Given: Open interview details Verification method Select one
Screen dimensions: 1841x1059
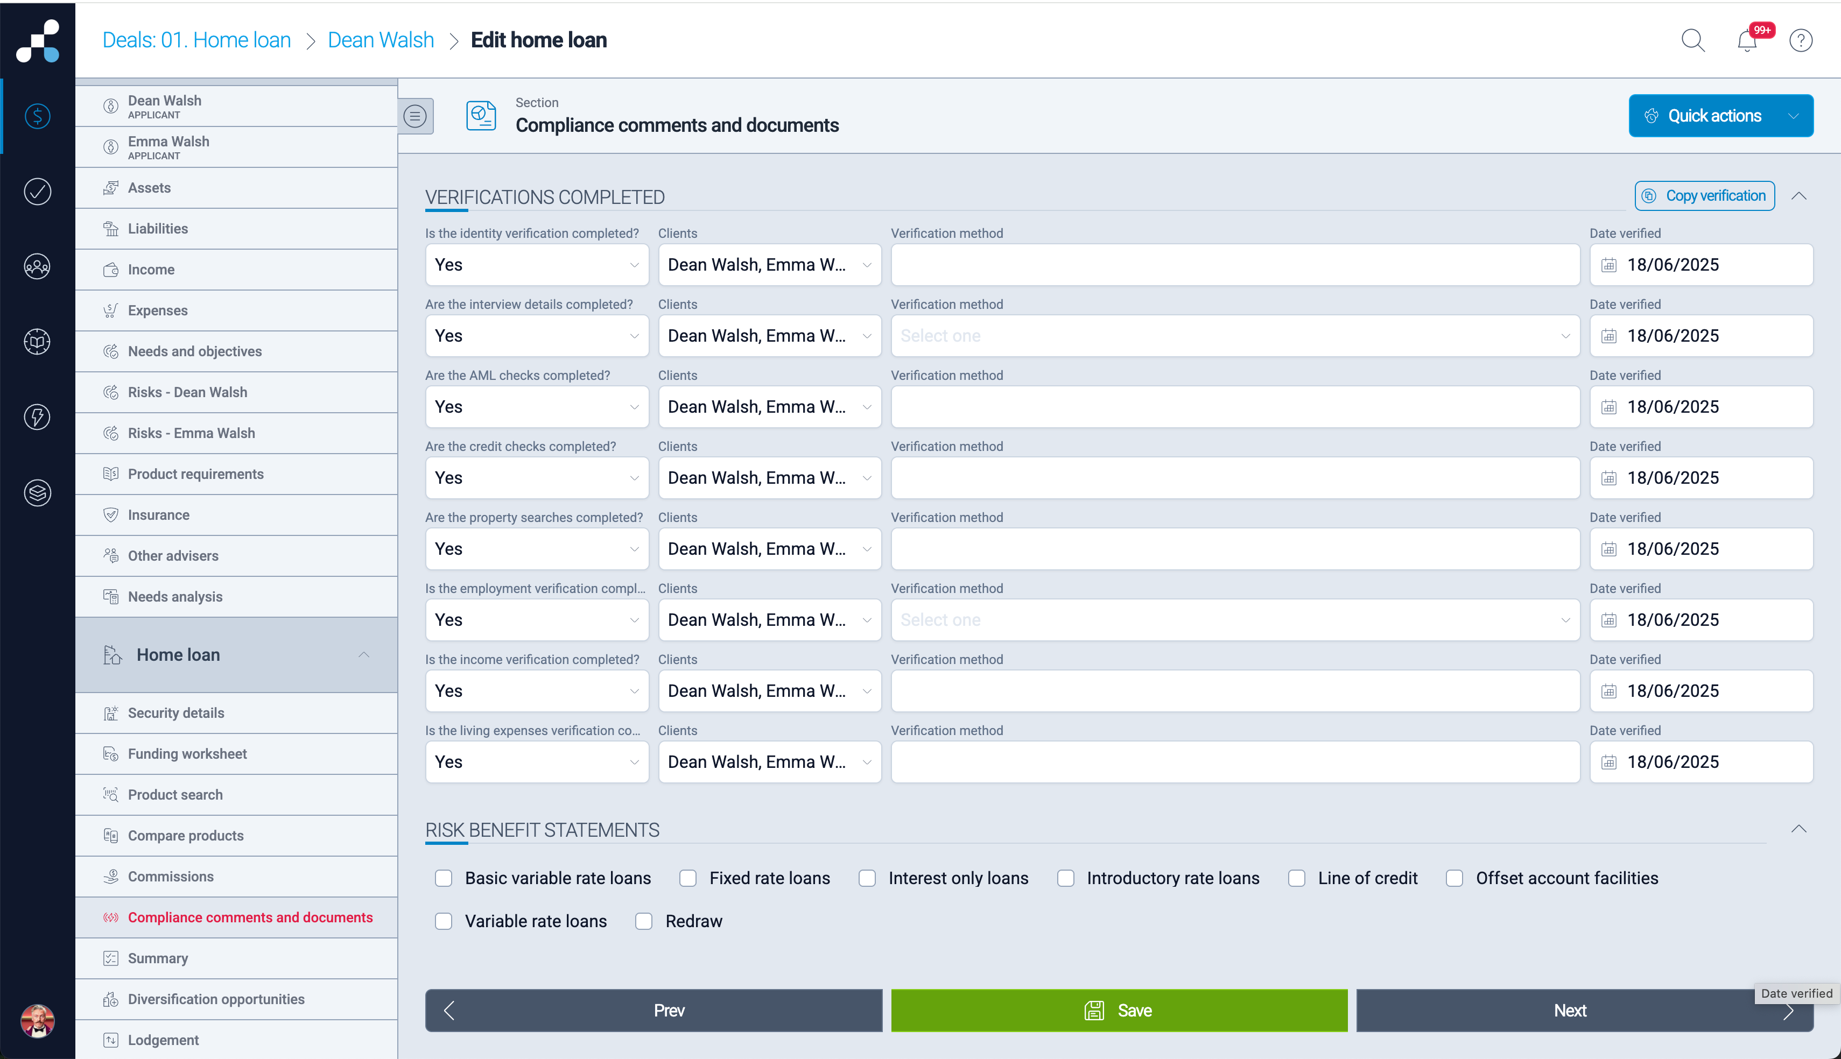Looking at the screenshot, I should (x=1235, y=336).
